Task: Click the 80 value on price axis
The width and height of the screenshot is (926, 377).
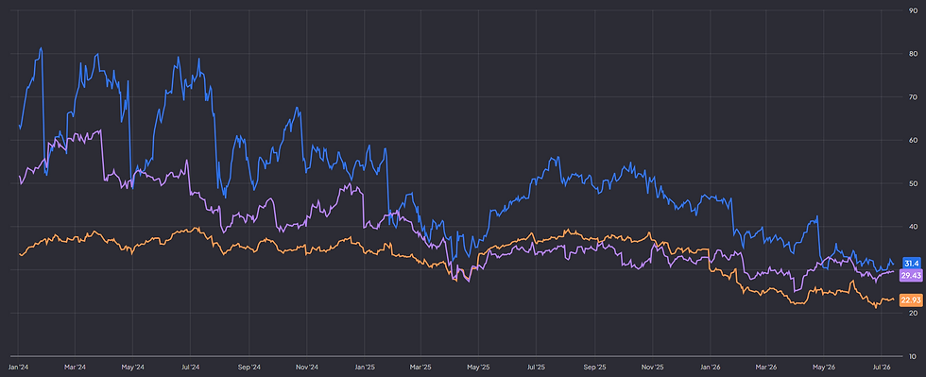Action: (914, 54)
